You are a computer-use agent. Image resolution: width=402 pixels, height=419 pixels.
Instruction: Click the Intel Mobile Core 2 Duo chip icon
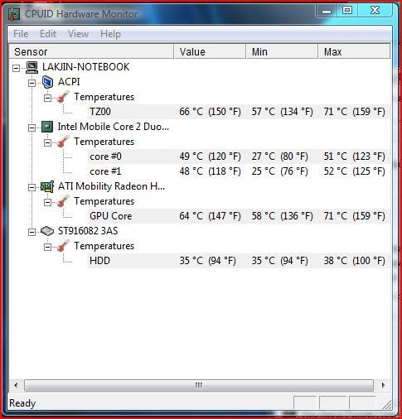pyautogui.click(x=47, y=127)
